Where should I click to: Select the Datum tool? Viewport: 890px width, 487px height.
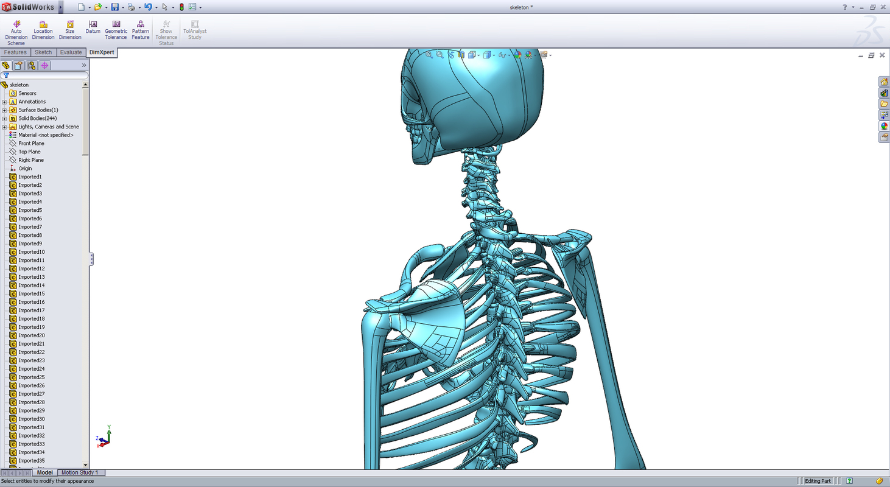pos(93,26)
